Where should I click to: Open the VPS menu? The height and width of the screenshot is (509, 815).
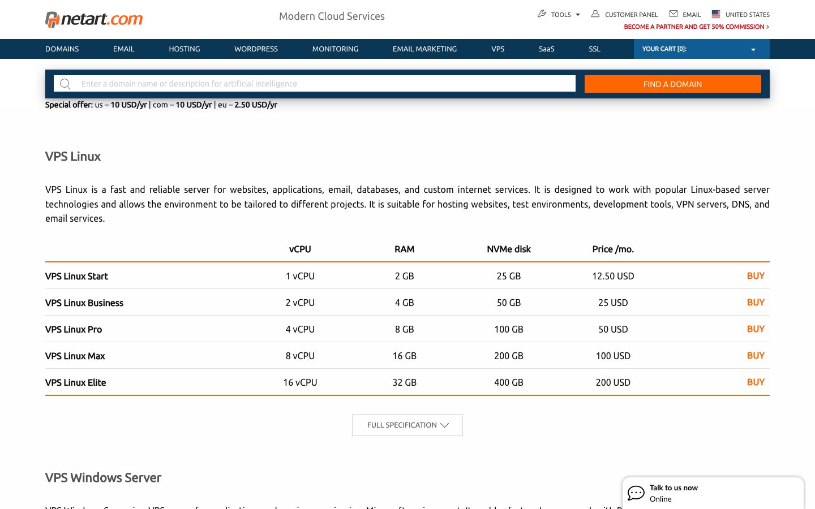click(x=498, y=49)
